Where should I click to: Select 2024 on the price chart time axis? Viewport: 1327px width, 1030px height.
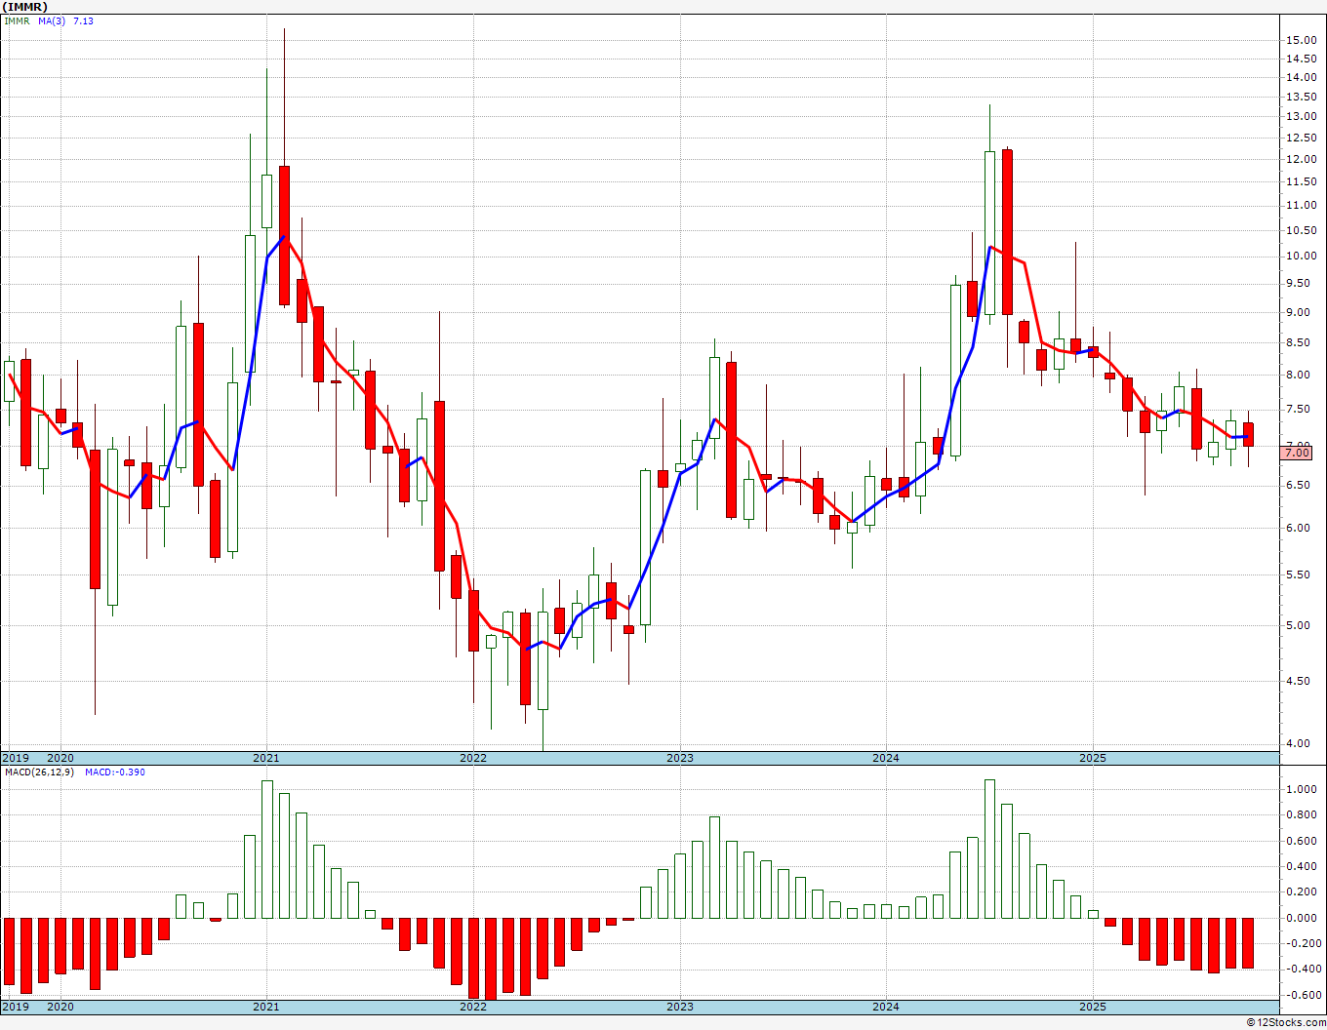886,758
